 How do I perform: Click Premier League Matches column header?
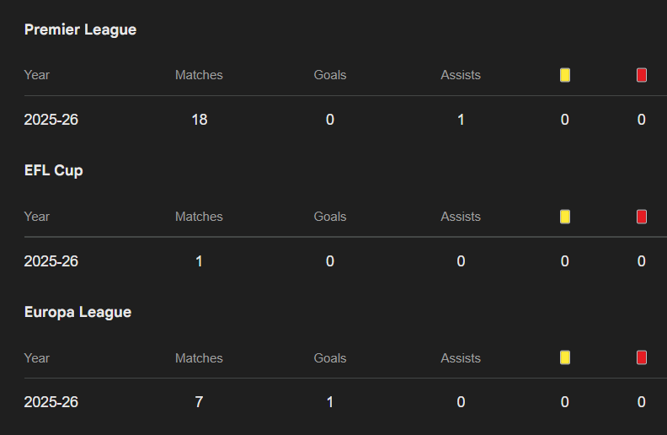[x=199, y=75]
